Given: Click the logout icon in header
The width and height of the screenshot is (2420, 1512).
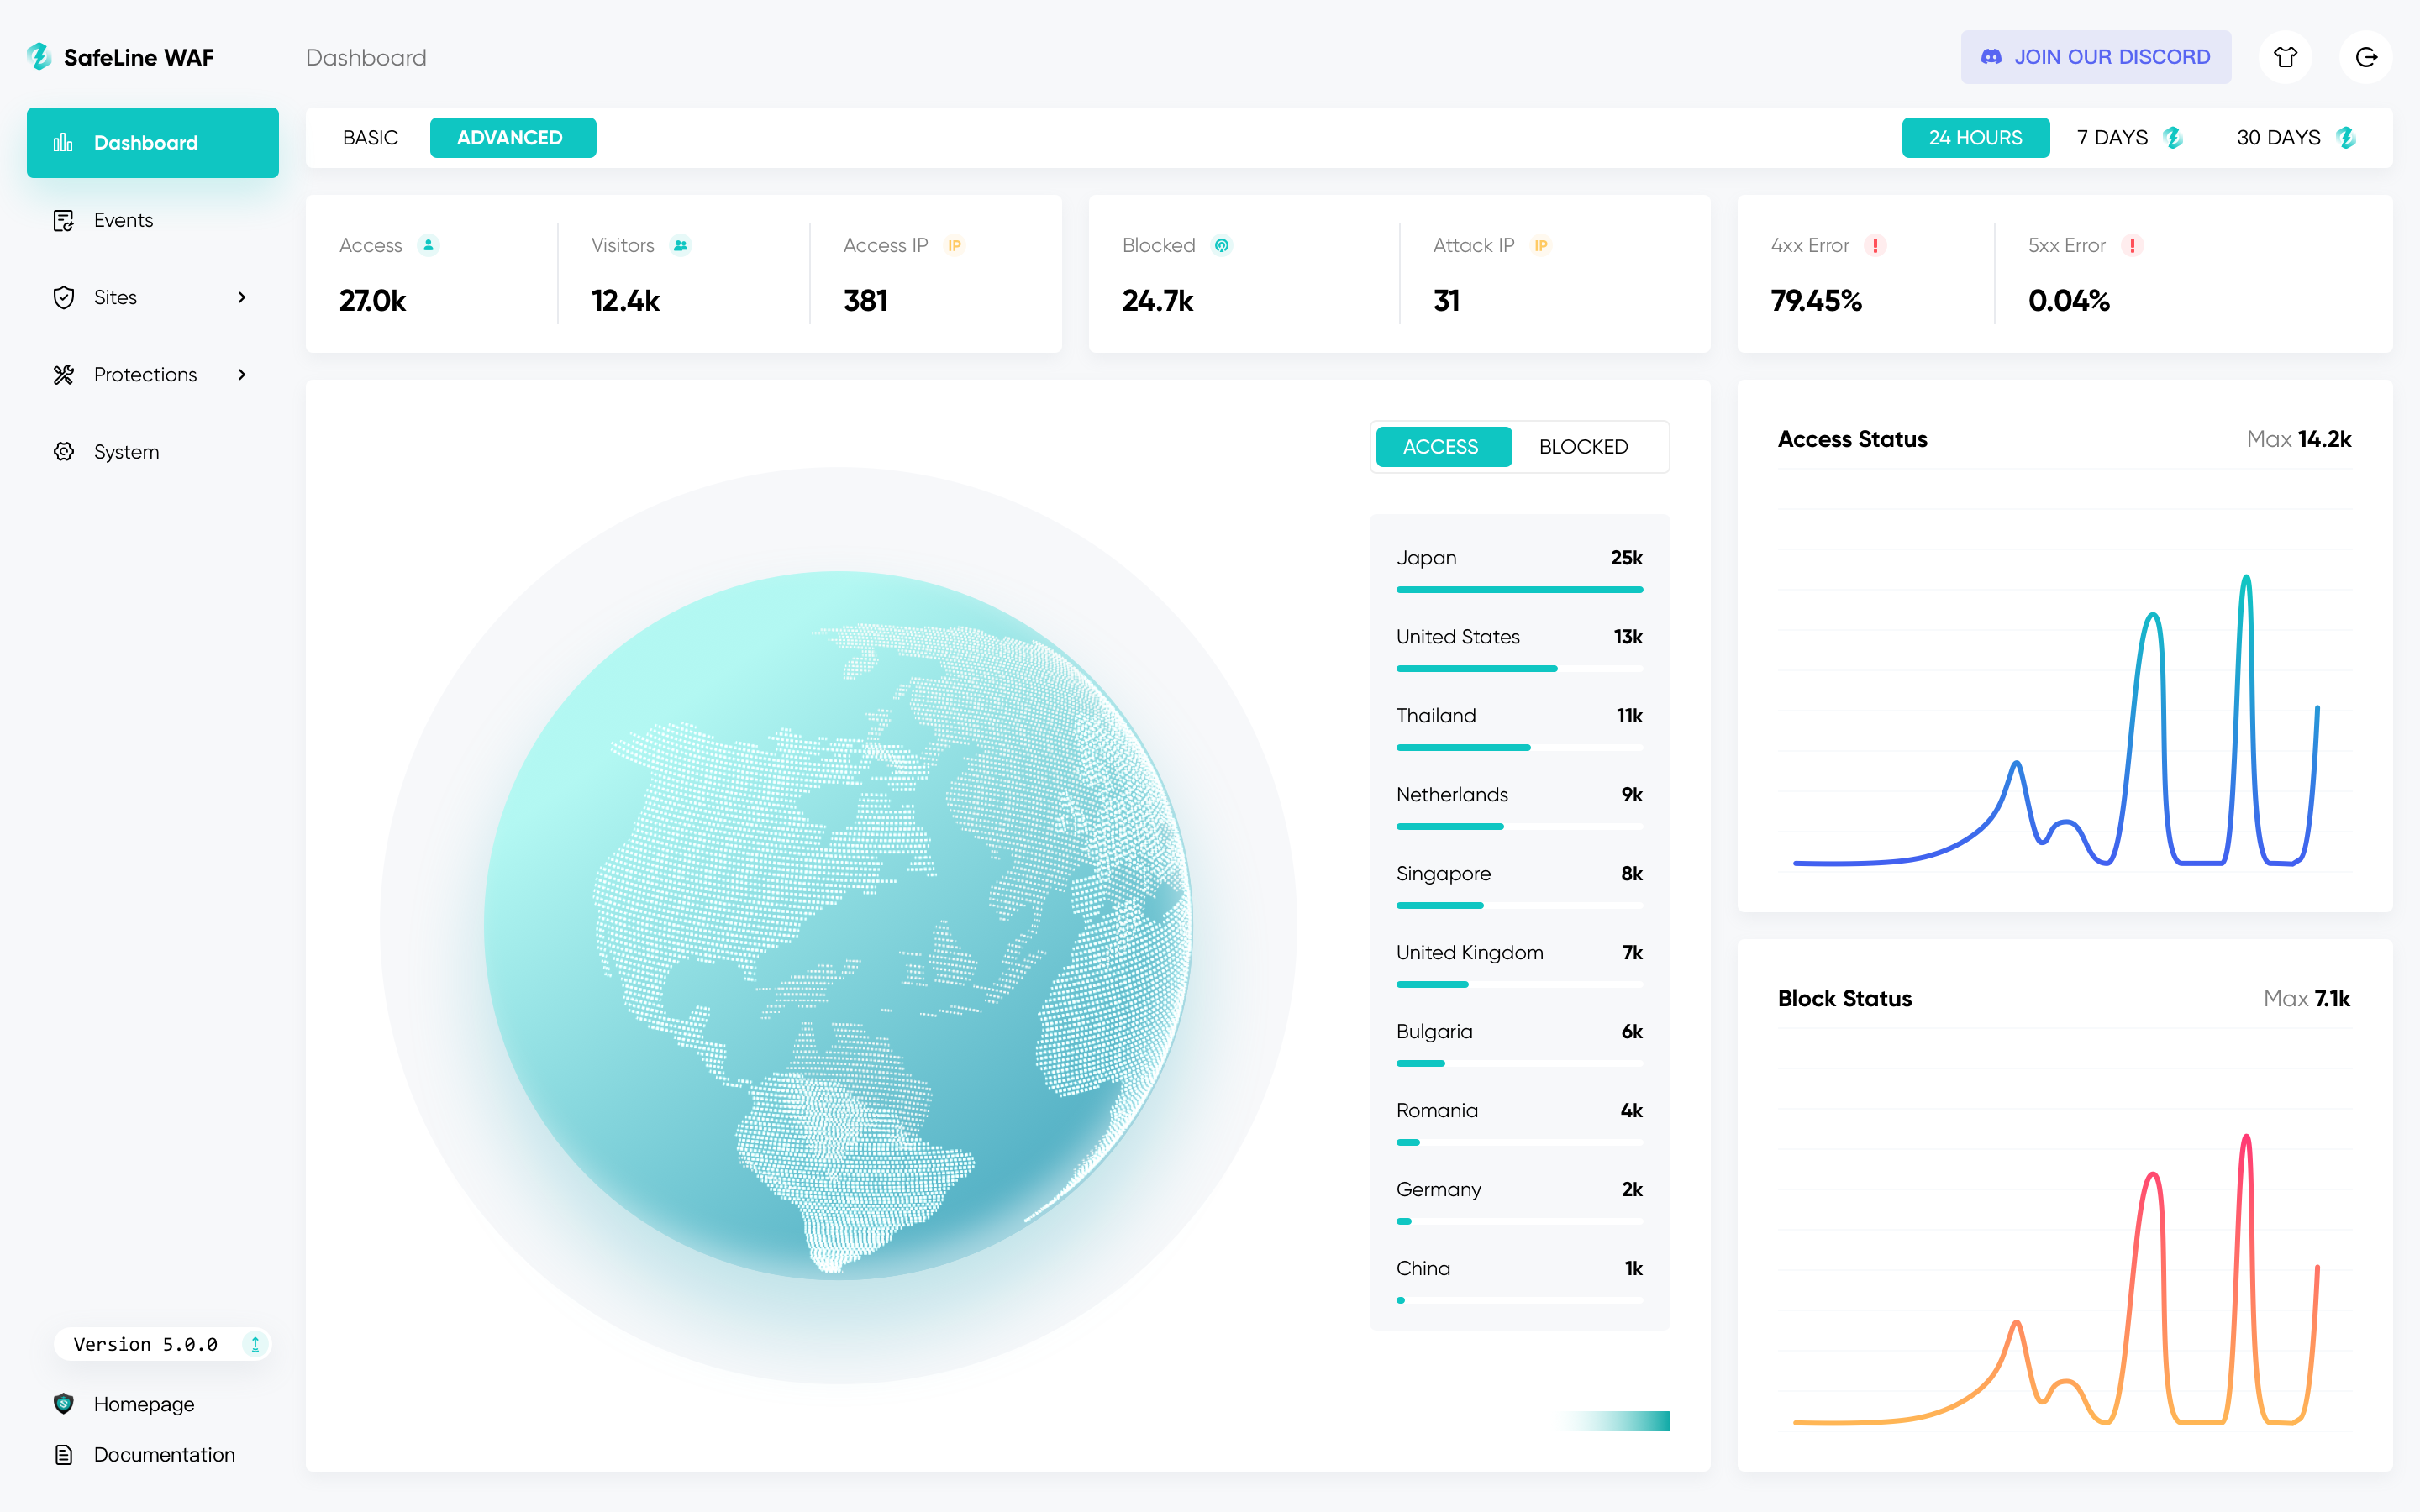Looking at the screenshot, I should click(2365, 57).
